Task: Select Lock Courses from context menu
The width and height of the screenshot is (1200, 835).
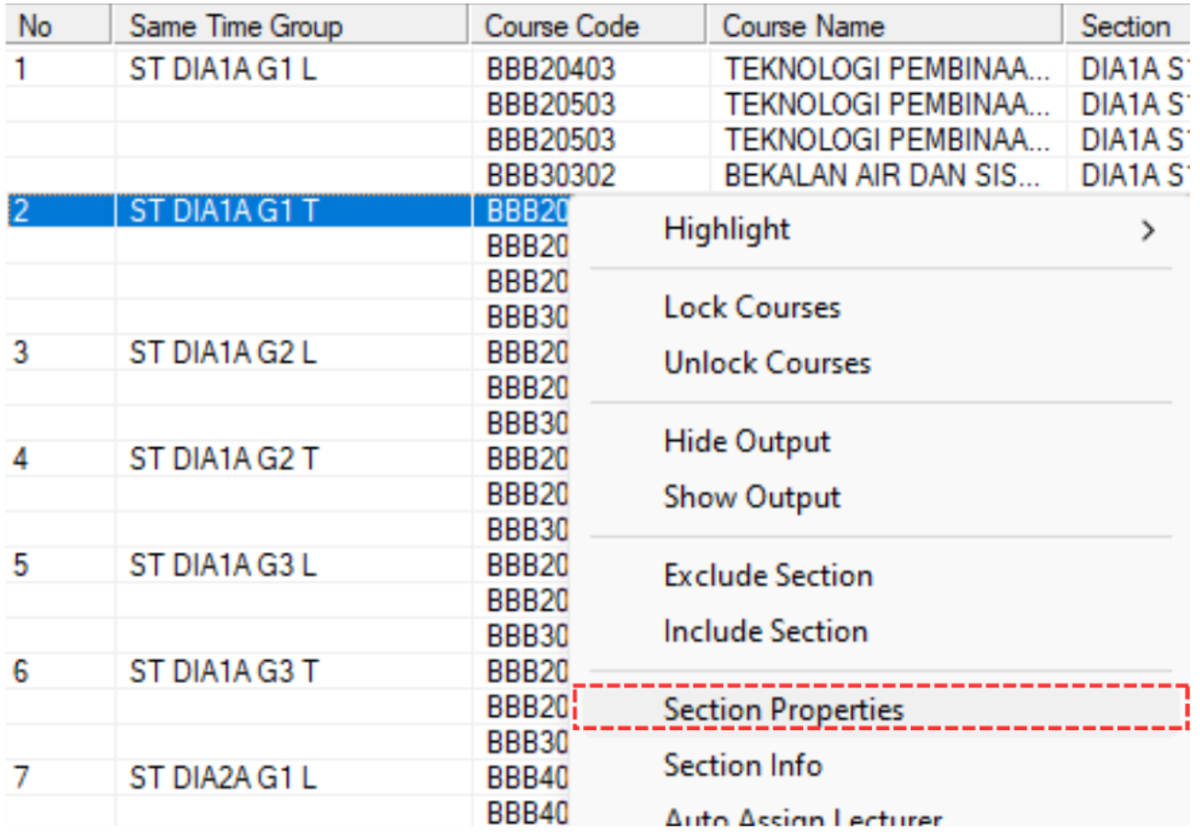Action: 751,307
